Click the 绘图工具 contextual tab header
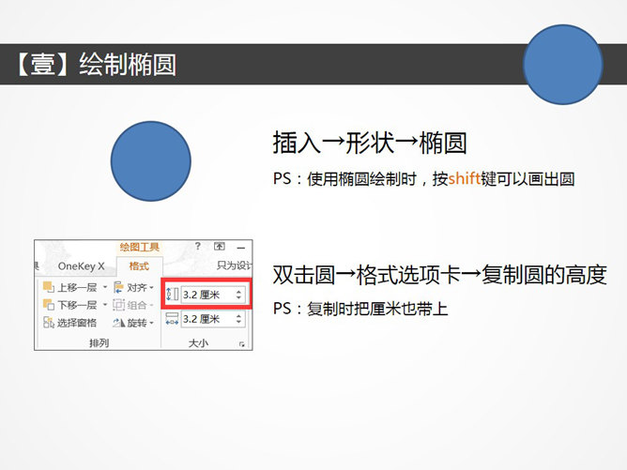The height and width of the screenshot is (470, 627). 139,247
